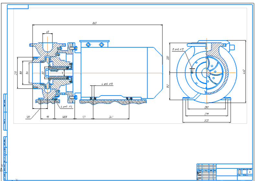Select the 863 overall length dimension text
This screenshot has height=181, width=255.
coord(94,23)
